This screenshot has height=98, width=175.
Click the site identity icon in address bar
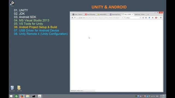click(x=75, y=18)
